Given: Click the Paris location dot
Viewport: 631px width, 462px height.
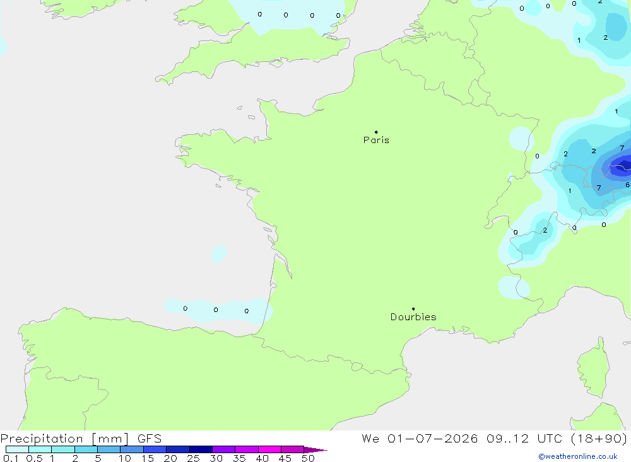Looking at the screenshot, I should 376,132.
